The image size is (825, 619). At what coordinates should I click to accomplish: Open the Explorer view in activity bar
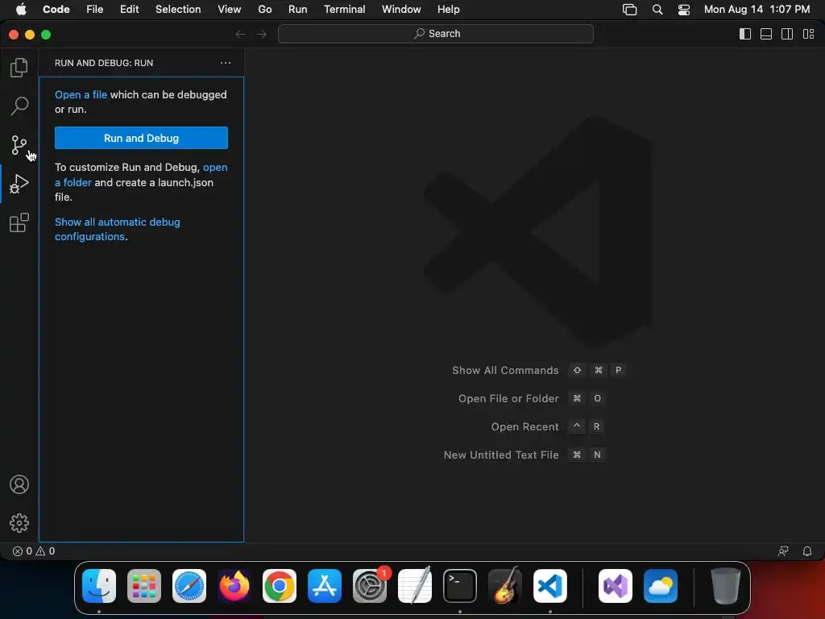19,68
